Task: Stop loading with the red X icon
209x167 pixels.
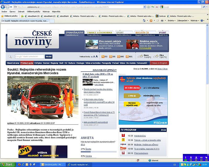Action: tap(157, 7)
